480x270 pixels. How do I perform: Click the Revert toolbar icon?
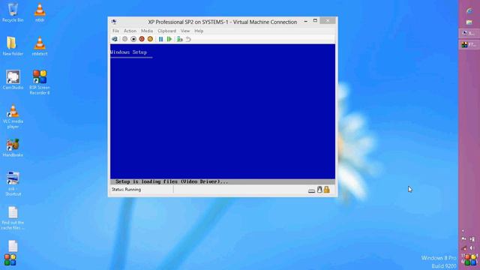click(x=188, y=39)
